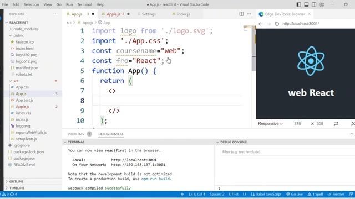Click the localhost:3001 address bar
The width and height of the screenshot is (355, 199).
coord(301,24)
